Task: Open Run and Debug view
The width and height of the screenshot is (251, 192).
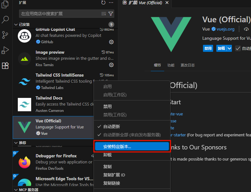Action: pyautogui.click(x=5, y=50)
